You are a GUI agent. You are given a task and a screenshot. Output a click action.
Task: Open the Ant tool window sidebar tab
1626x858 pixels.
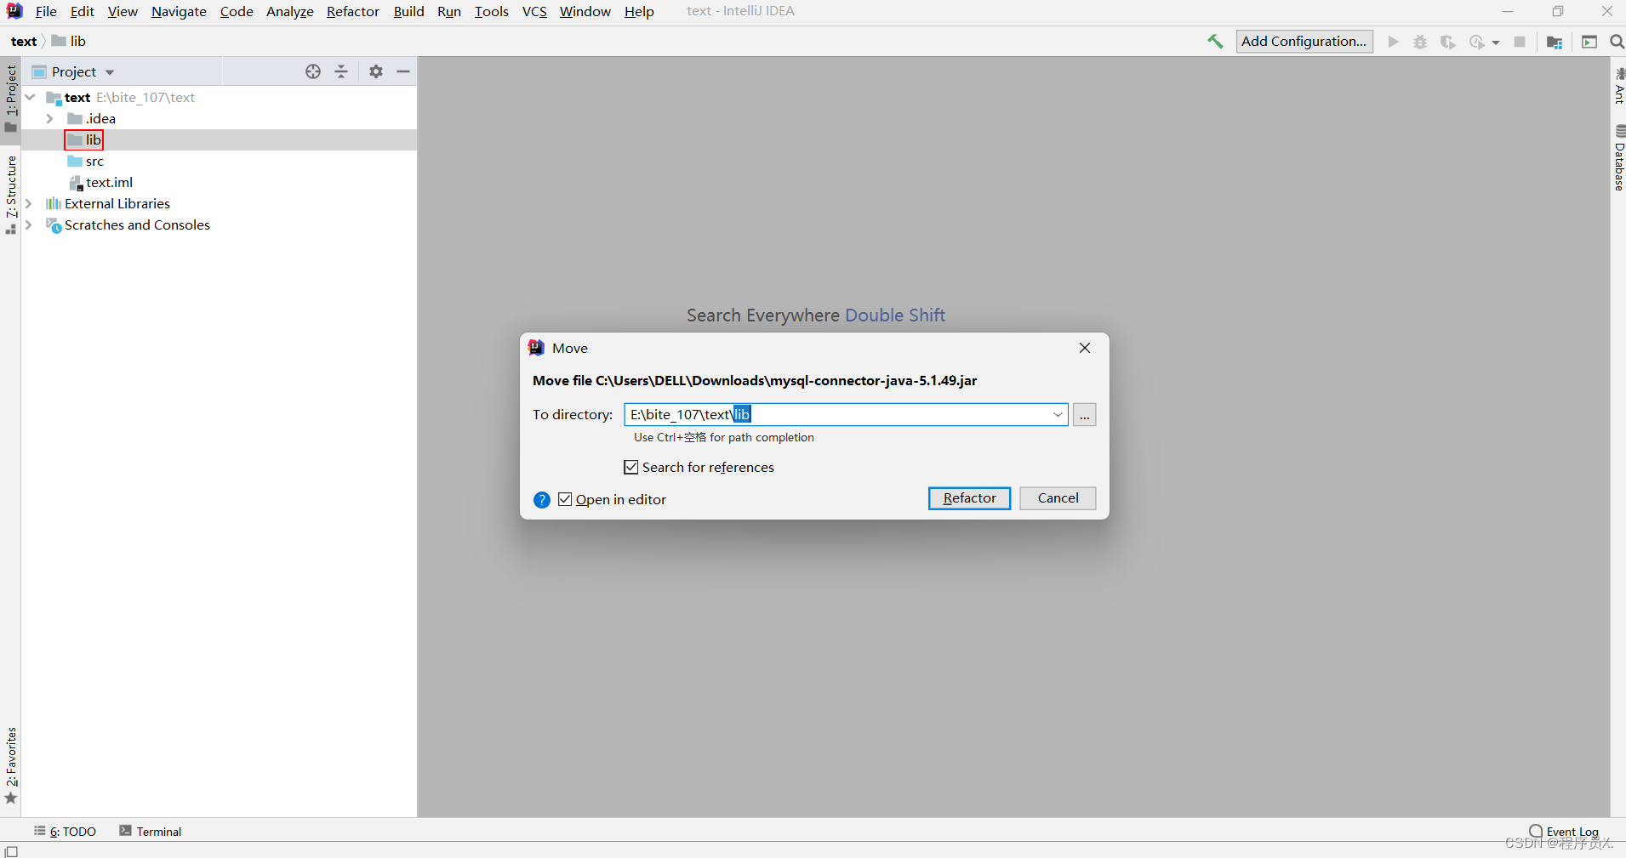coord(1618,87)
